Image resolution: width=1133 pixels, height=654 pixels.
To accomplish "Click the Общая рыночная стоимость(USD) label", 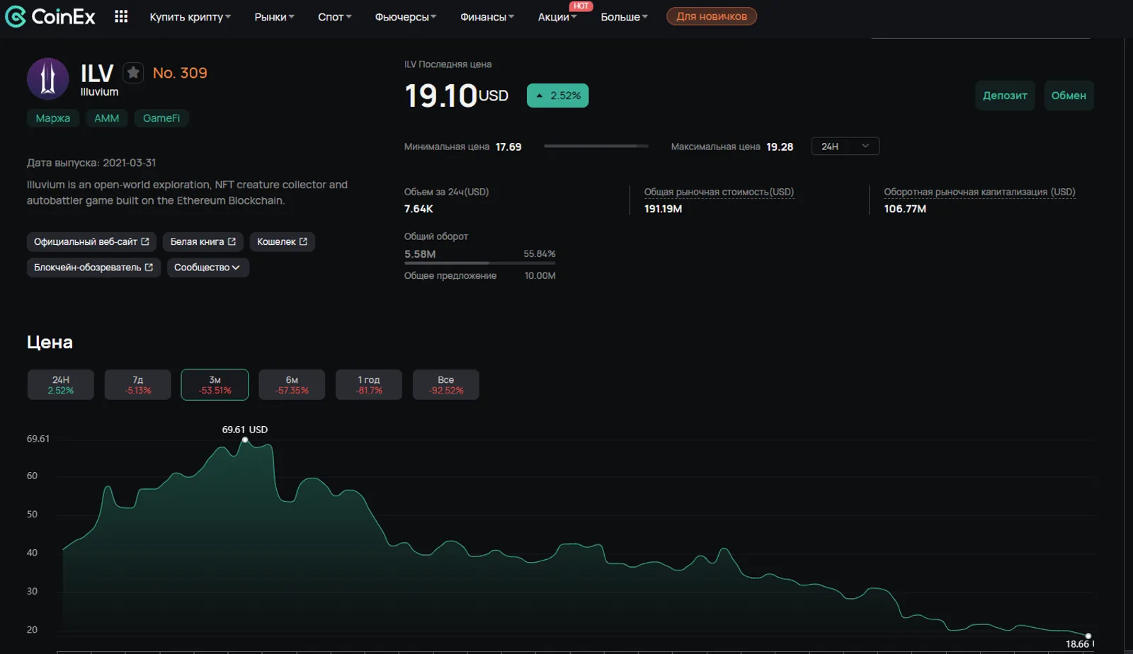I will pos(719,192).
